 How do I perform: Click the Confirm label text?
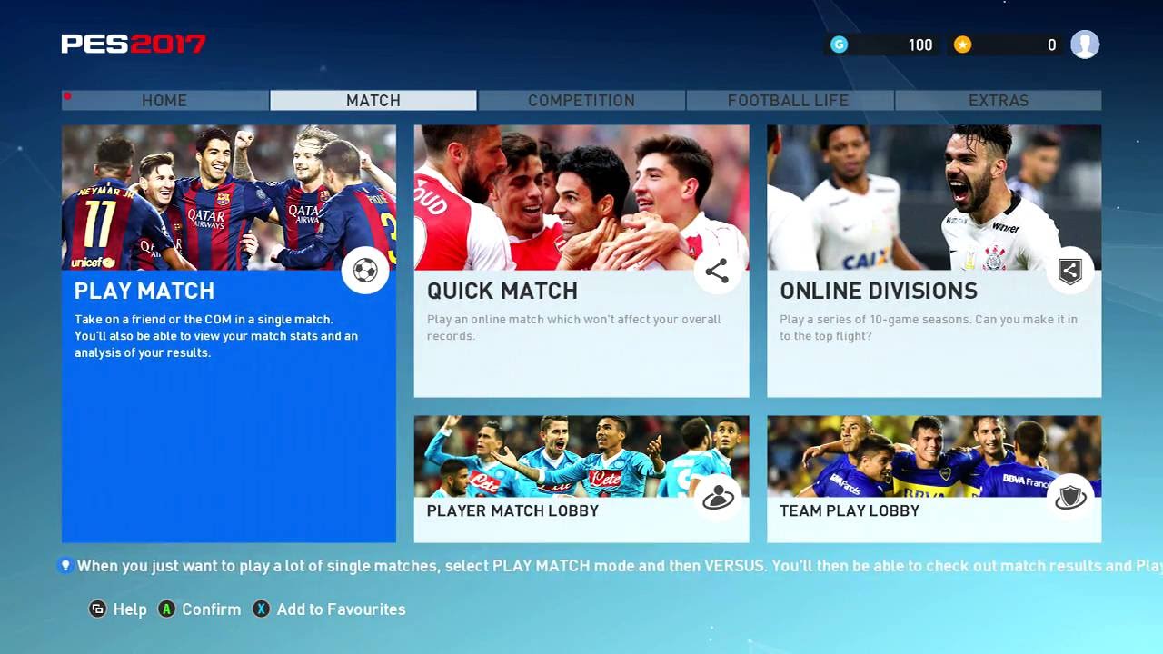pyautogui.click(x=212, y=609)
